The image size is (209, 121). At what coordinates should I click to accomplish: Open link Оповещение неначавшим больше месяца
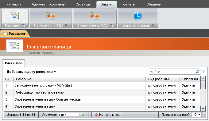pyautogui.click(x=48, y=99)
